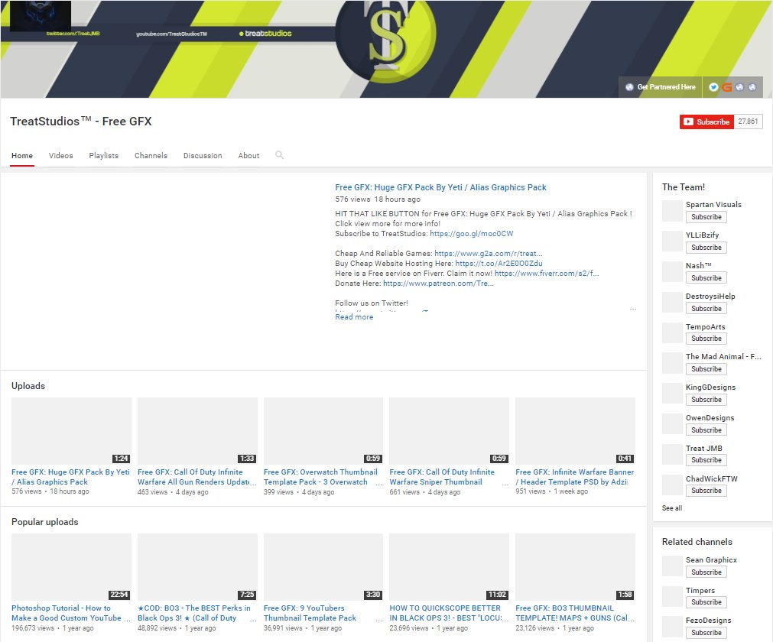The height and width of the screenshot is (642, 773).
Task: Open Sean Graphicx channel link
Action: [711, 559]
